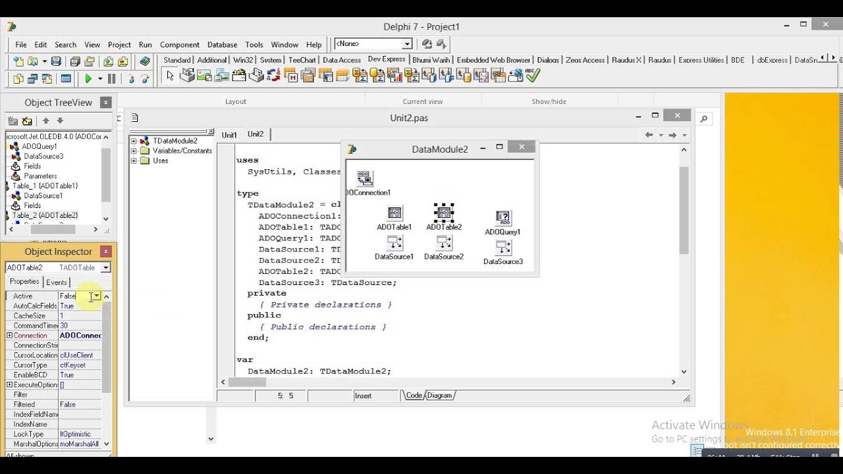
Task: Click the back navigation arrow in editor
Action: 649,135
